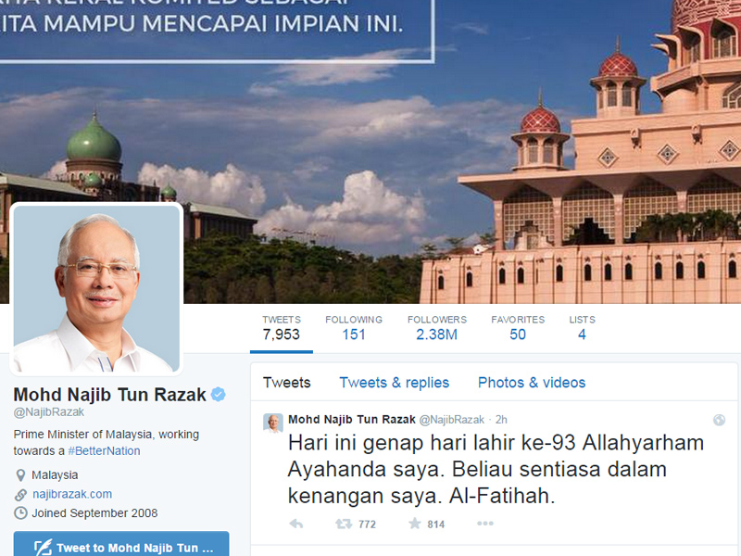741x556 pixels.
Task: Switch to the Photos & videos tab
Action: tap(532, 383)
